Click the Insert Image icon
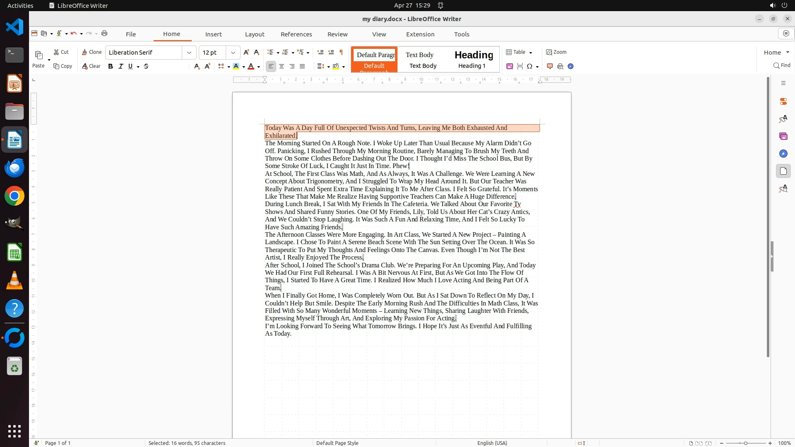 510,66
